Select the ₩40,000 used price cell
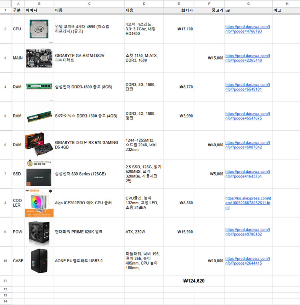The height and width of the screenshot is (305, 300). click(x=209, y=145)
